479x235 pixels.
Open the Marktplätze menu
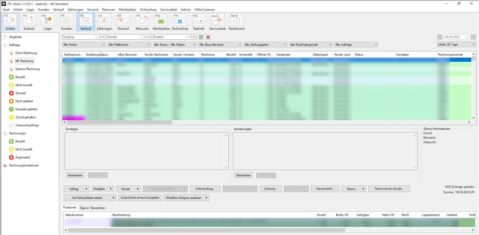tap(127, 9)
